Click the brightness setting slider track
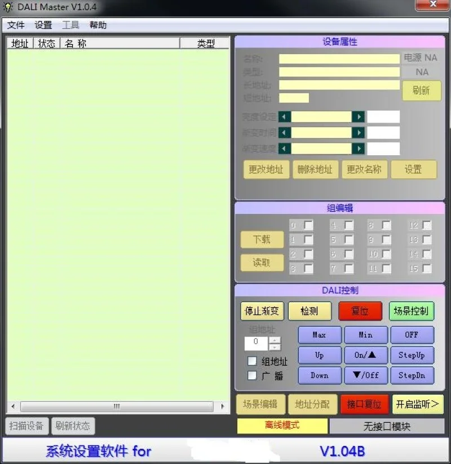The height and width of the screenshot is (464, 451). (x=321, y=117)
